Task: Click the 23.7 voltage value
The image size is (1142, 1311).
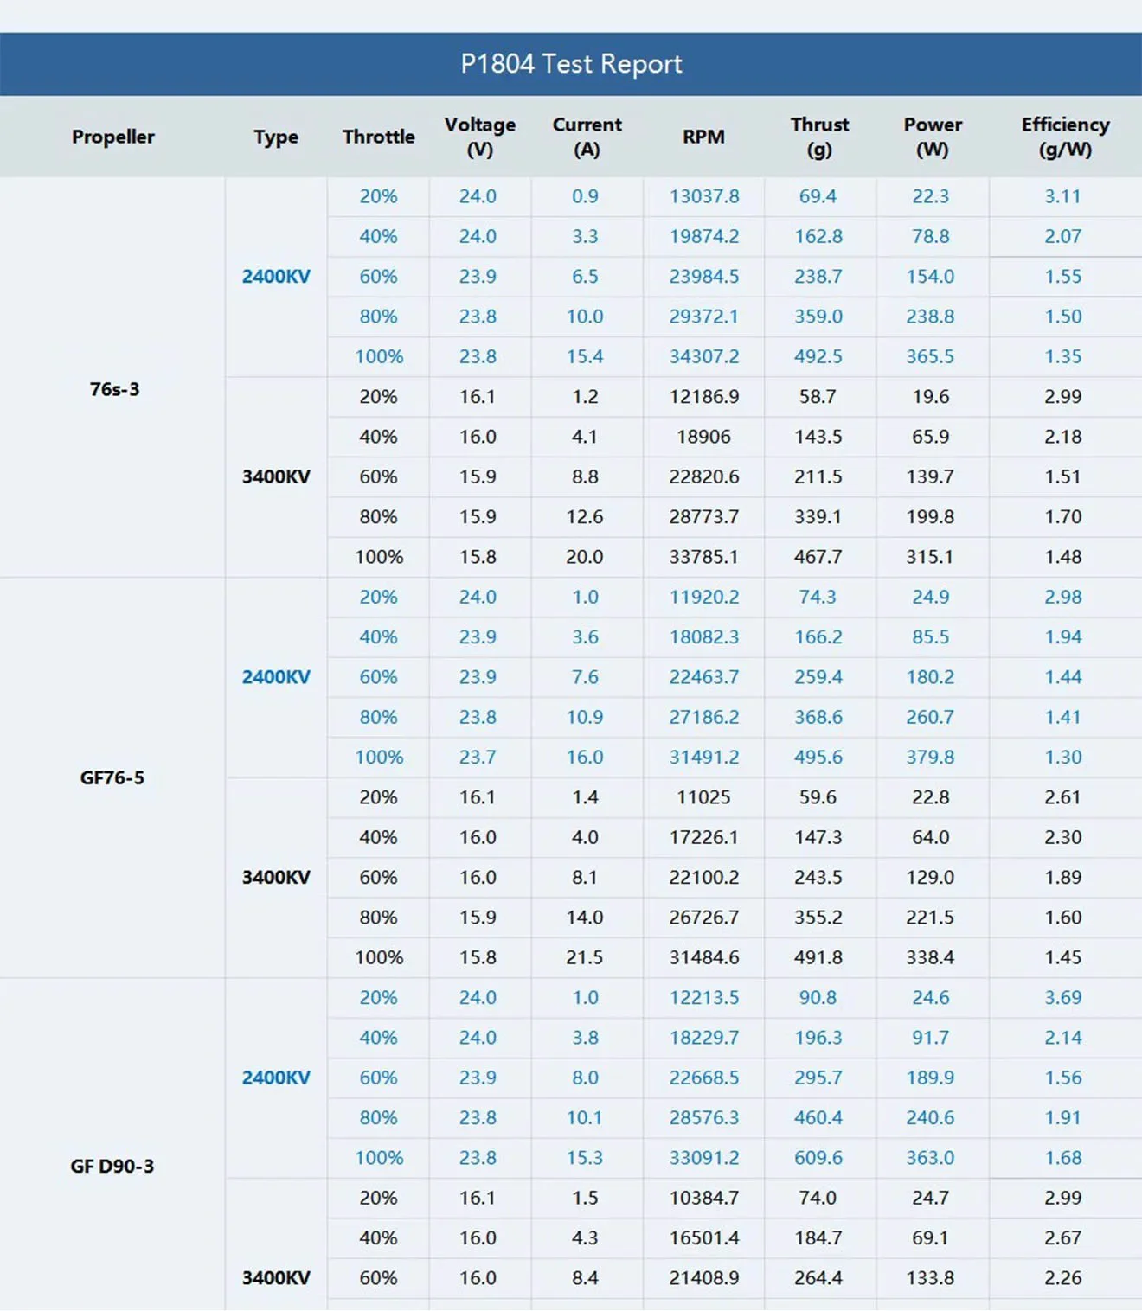Action: pos(478,757)
